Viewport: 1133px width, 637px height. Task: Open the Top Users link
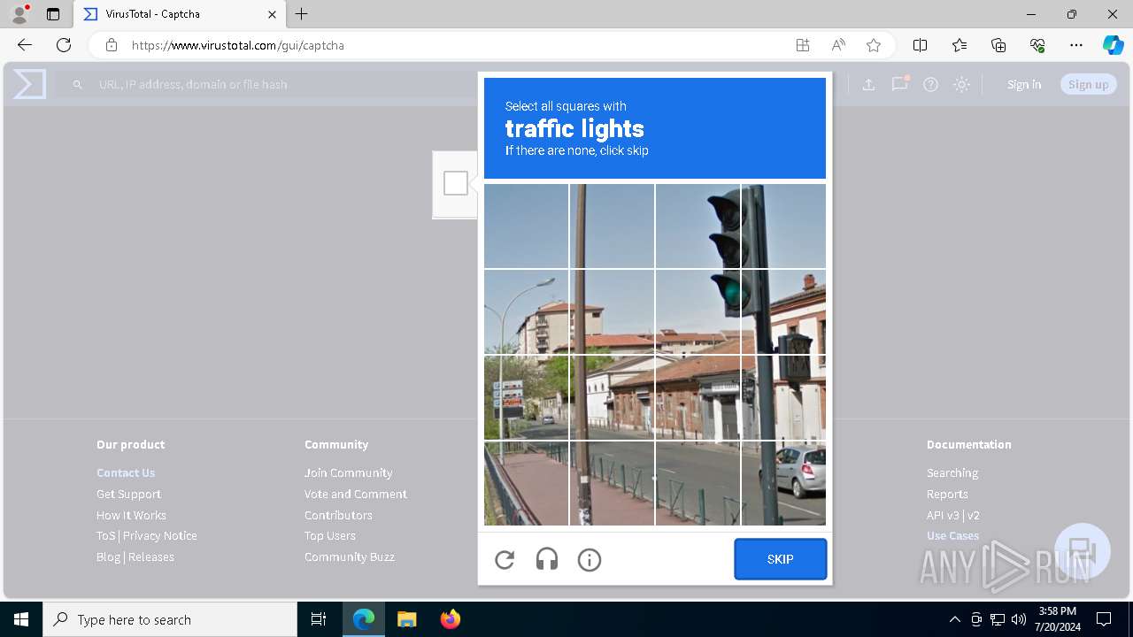330,535
